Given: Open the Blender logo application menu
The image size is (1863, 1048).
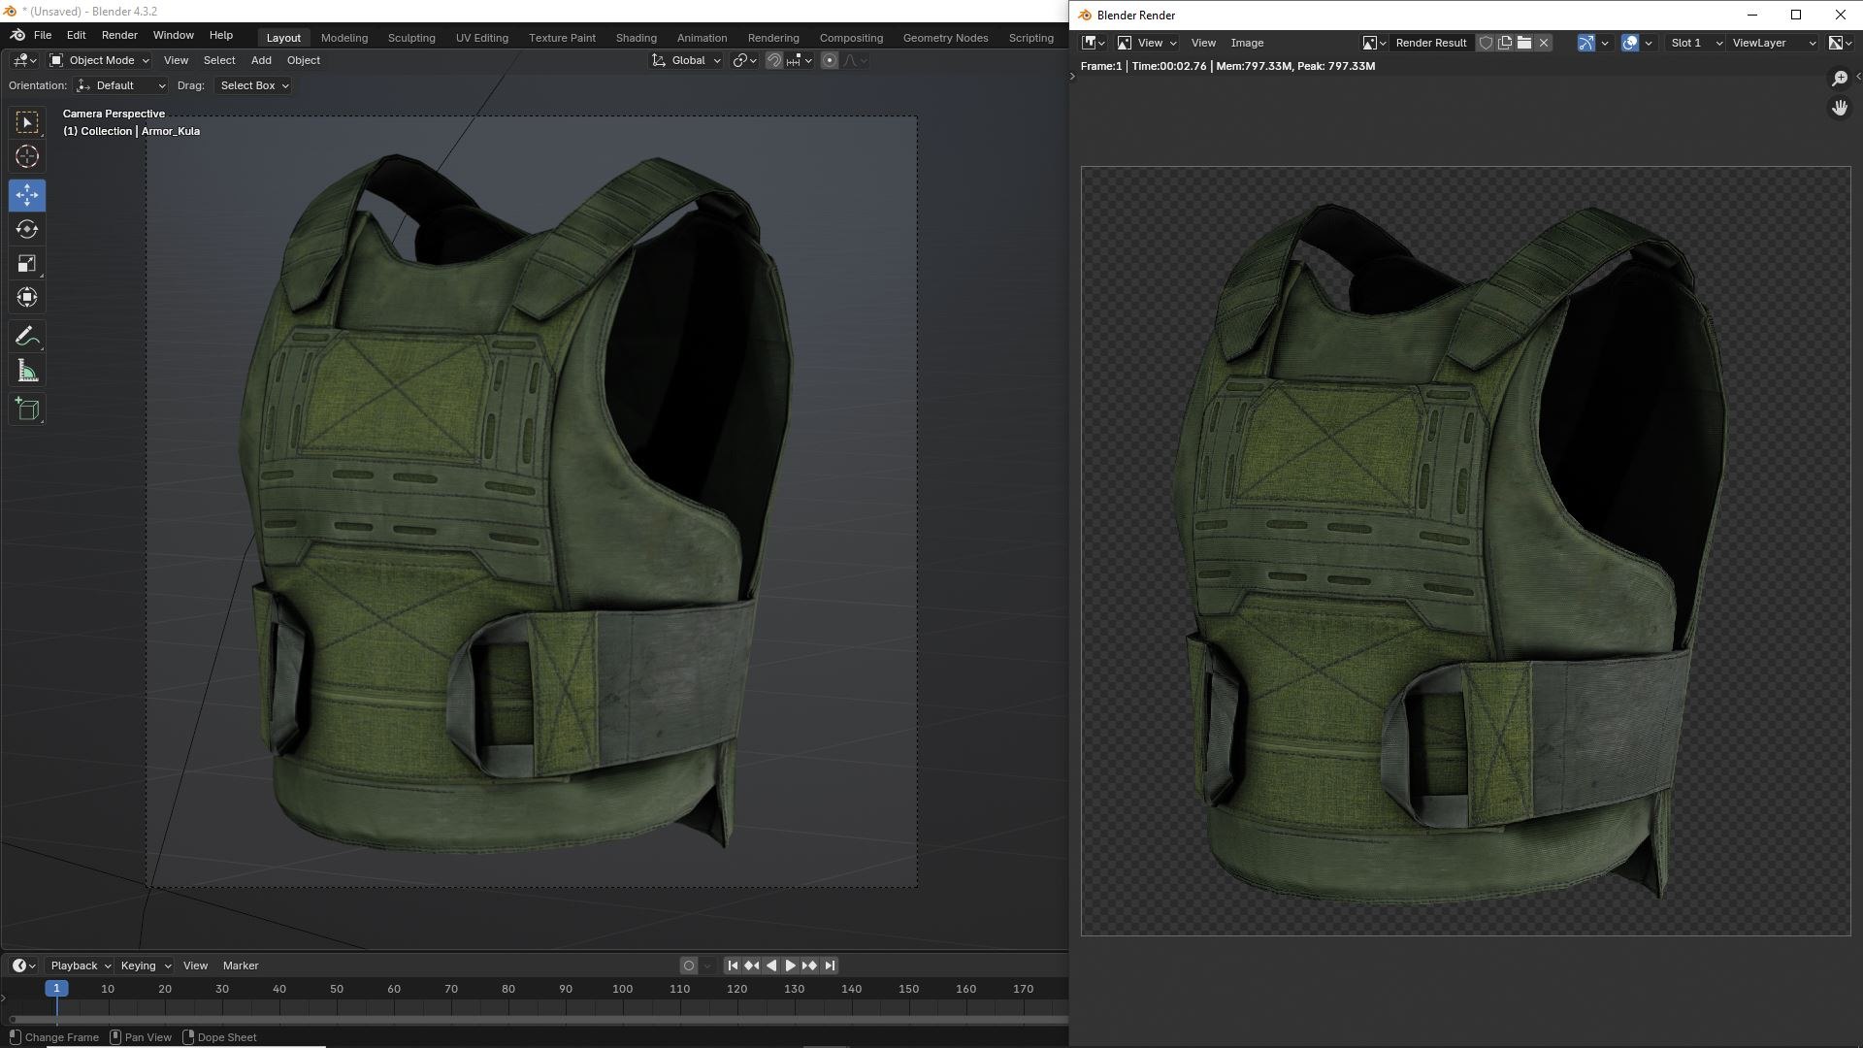Looking at the screenshot, I should 16,35.
